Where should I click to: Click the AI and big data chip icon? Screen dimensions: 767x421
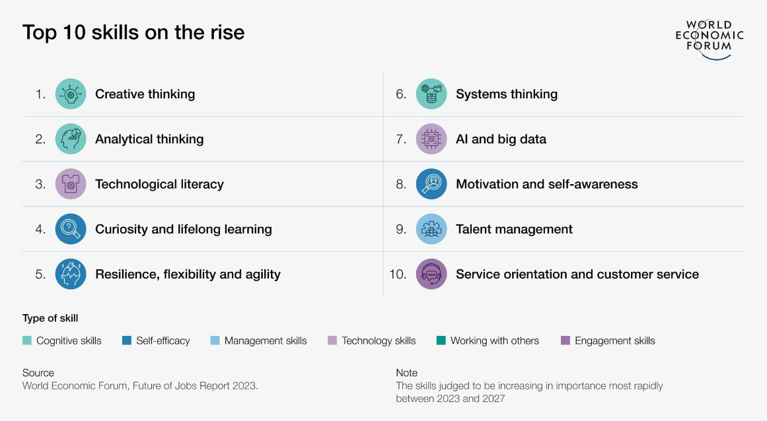pos(431,139)
